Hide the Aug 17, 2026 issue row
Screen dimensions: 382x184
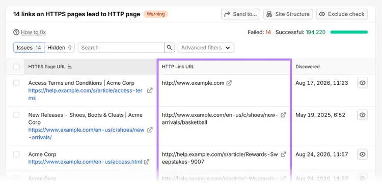(x=363, y=83)
